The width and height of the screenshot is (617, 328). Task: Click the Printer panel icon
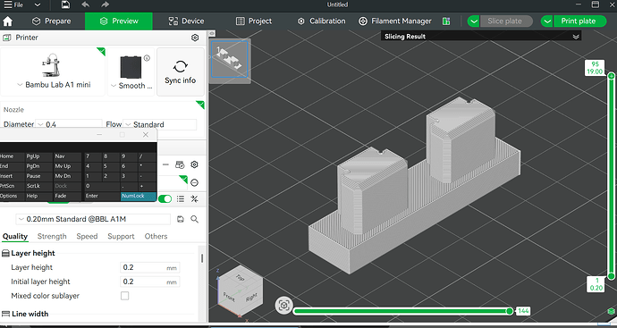pyautogui.click(x=6, y=38)
